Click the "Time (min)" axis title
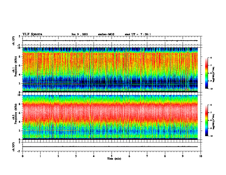The width and height of the screenshot is (226, 175). [114, 159]
